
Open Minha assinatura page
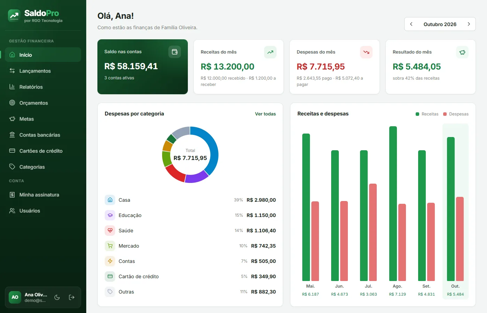43,194
